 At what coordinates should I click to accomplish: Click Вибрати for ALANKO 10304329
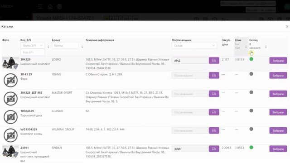[278, 112]
